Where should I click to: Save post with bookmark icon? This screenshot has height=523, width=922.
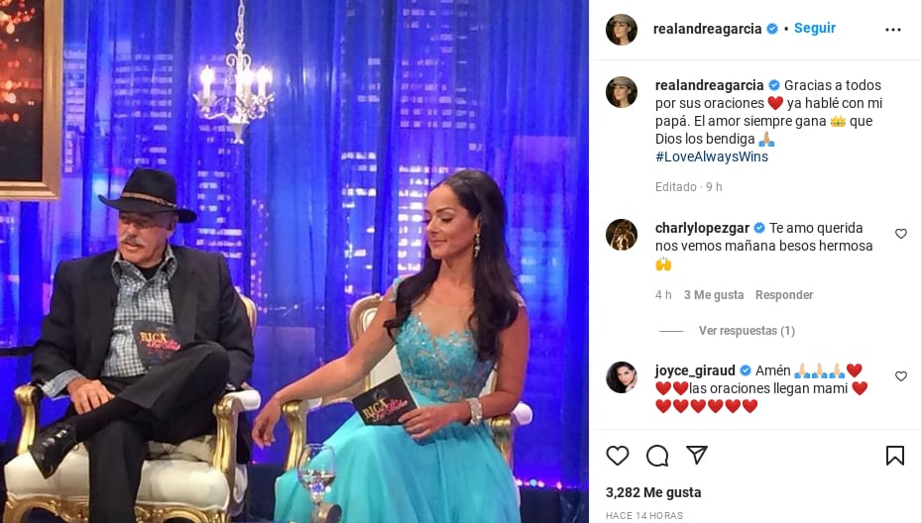point(895,456)
